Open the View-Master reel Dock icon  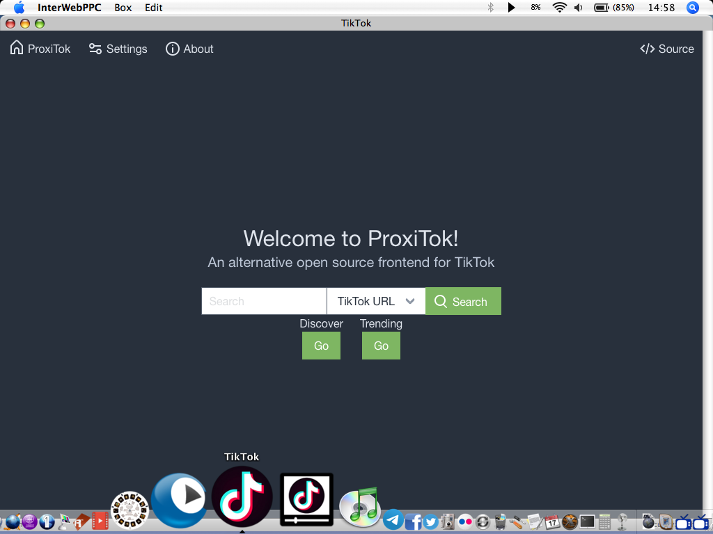pyautogui.click(x=130, y=510)
